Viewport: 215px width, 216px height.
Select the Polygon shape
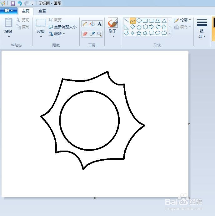[158, 21]
